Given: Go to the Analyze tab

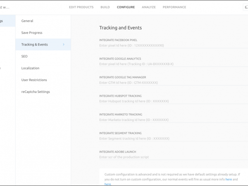Looking at the screenshot, I should (149, 7).
